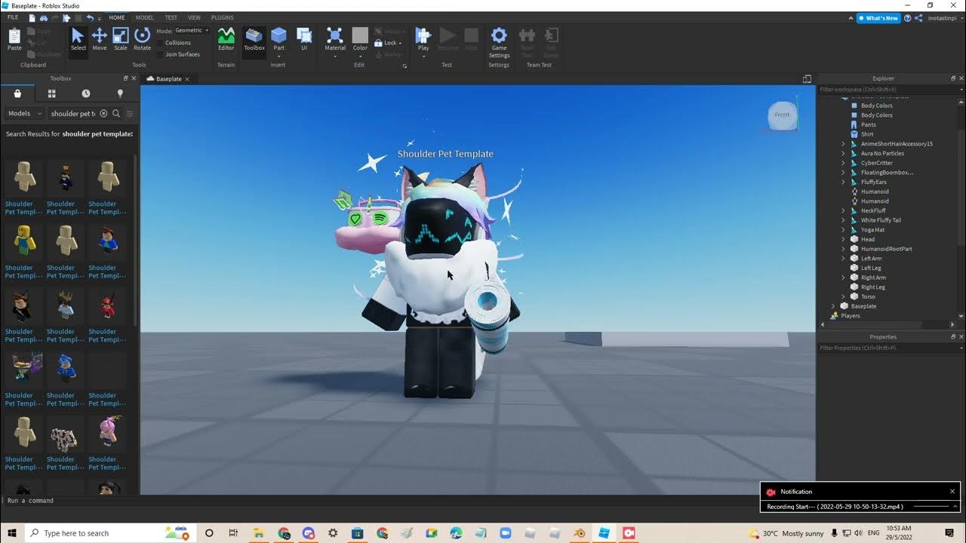Select the Pants item in Explorer
The height and width of the screenshot is (543, 966).
pyautogui.click(x=868, y=124)
